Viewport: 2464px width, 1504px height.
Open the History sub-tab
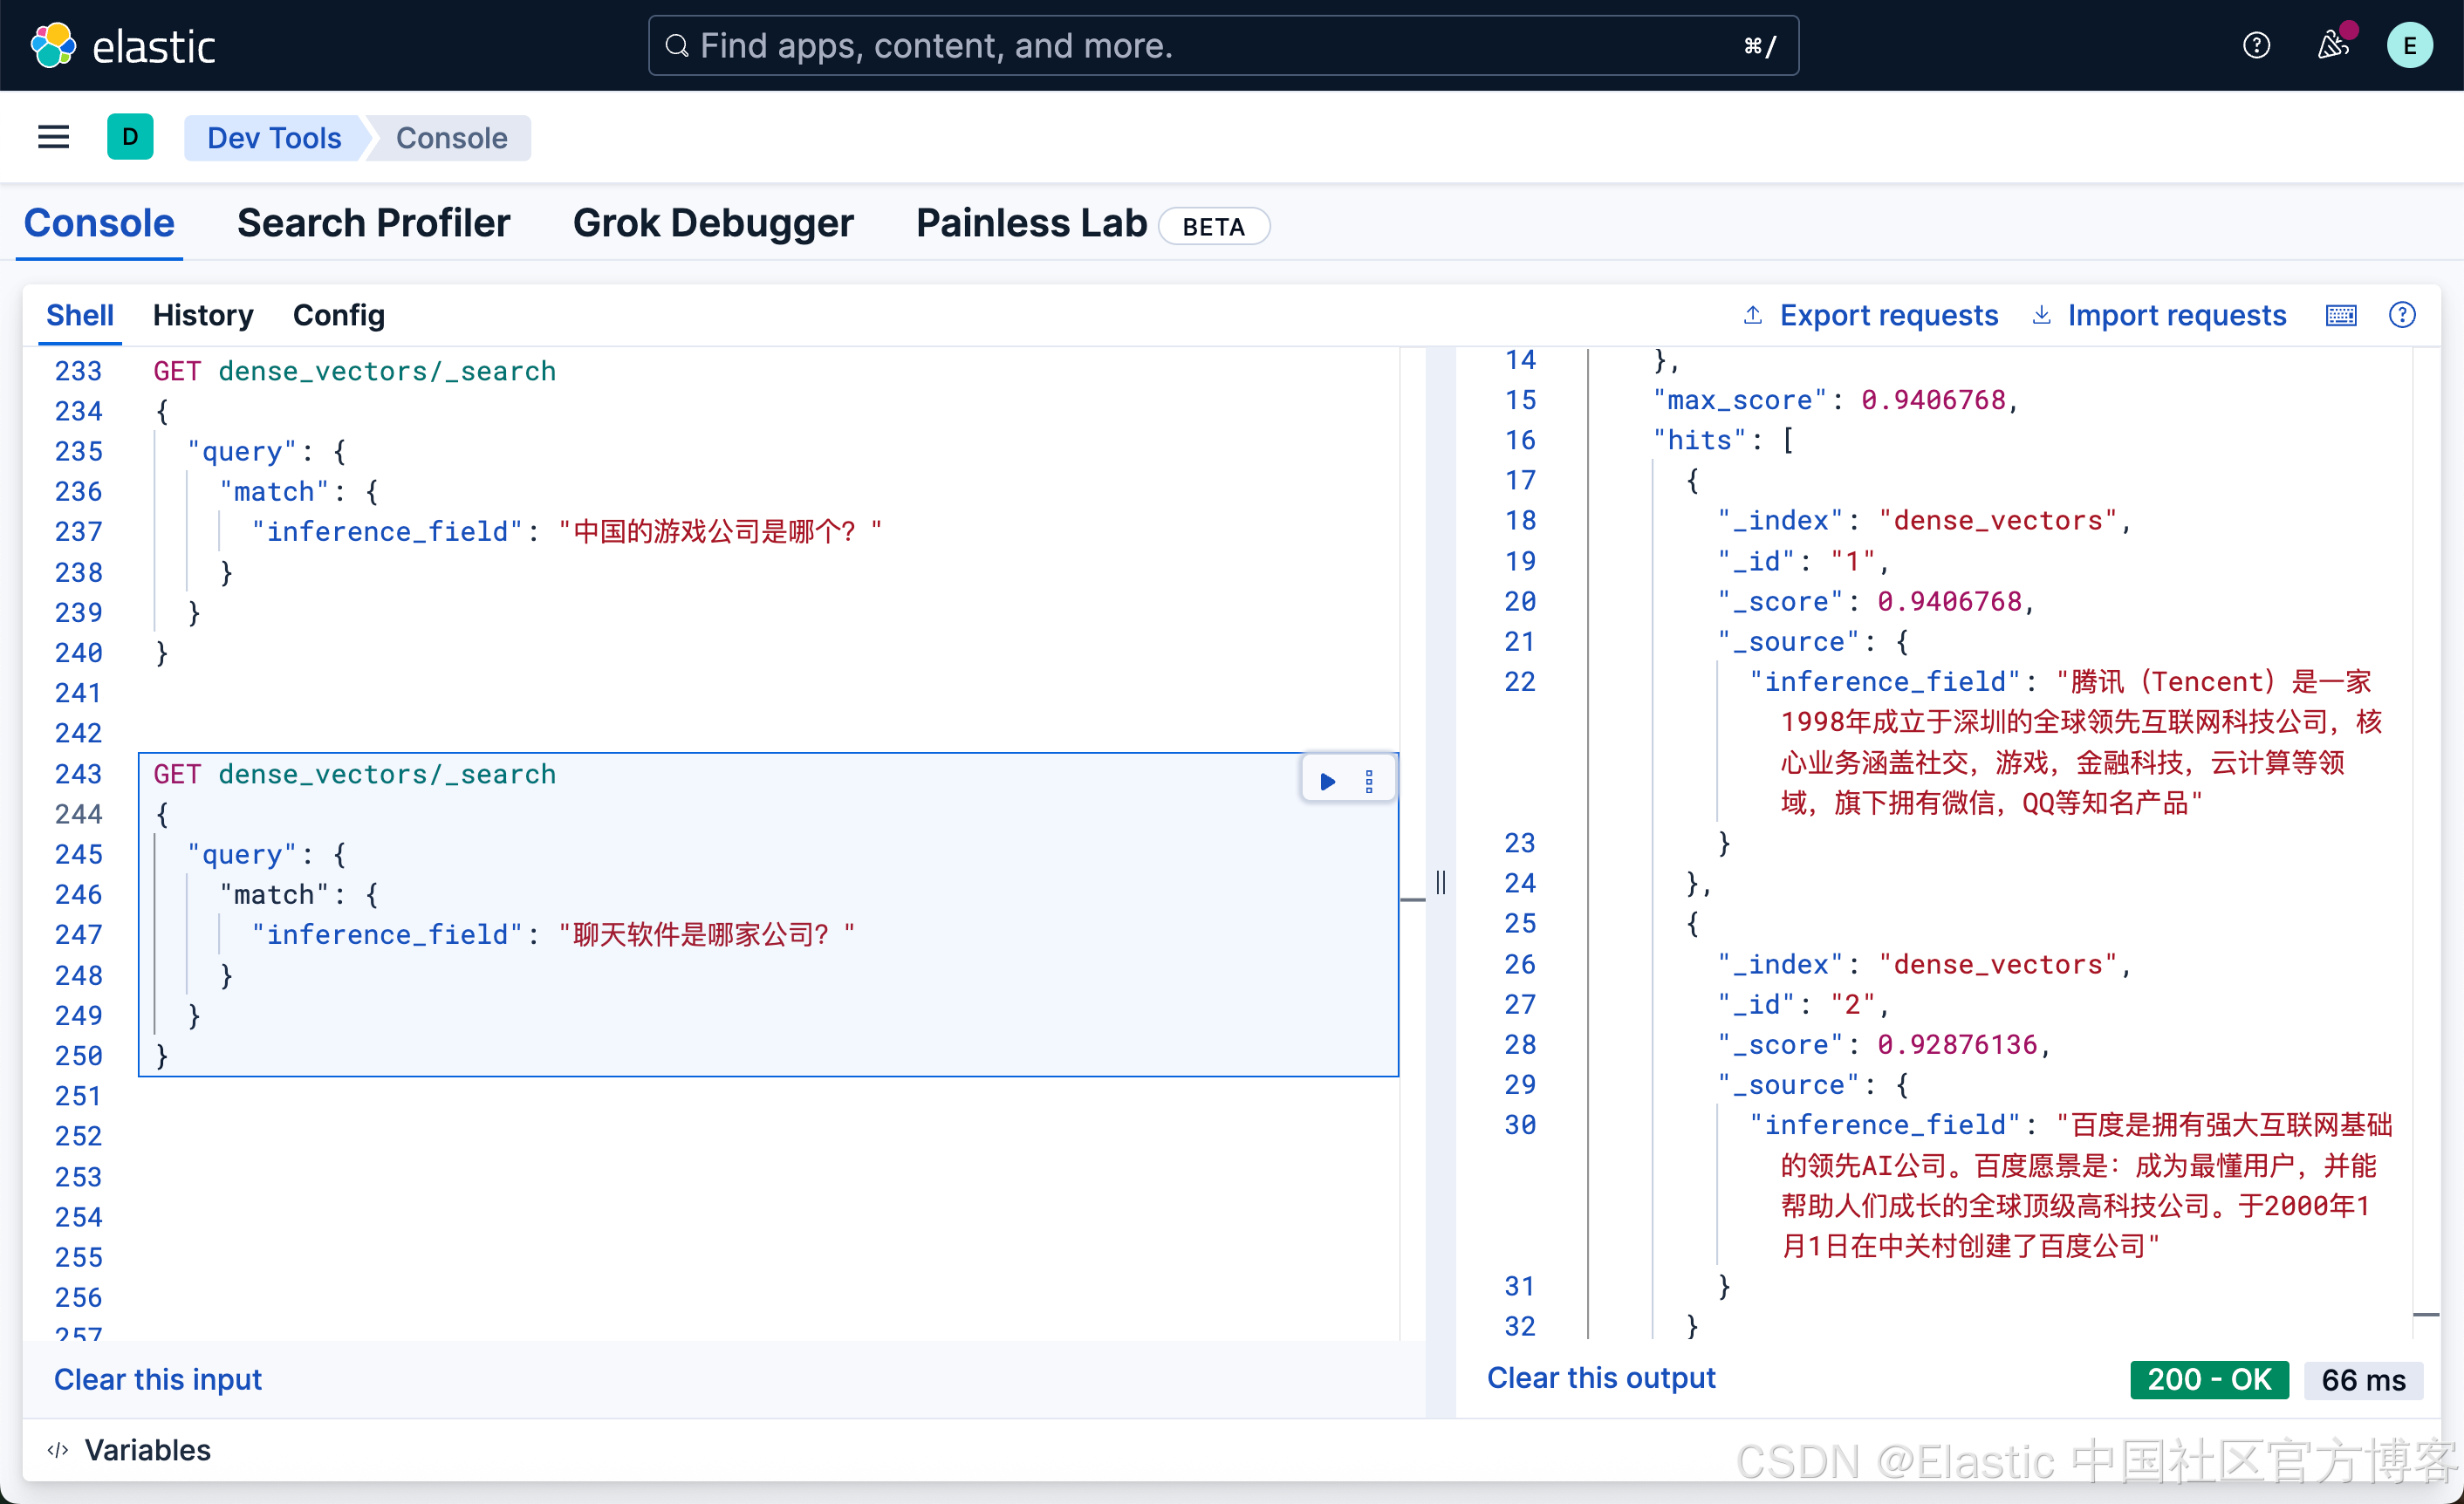pos(202,316)
